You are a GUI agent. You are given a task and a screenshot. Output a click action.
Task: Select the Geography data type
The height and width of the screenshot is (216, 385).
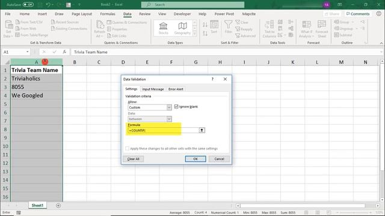[x=182, y=28]
